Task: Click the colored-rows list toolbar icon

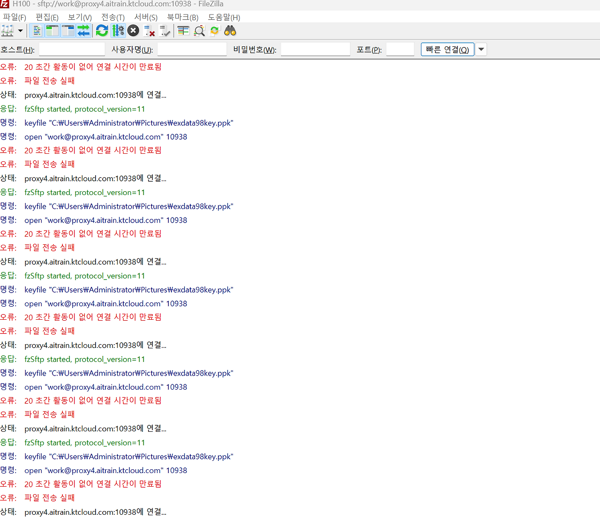Action: click(183, 31)
